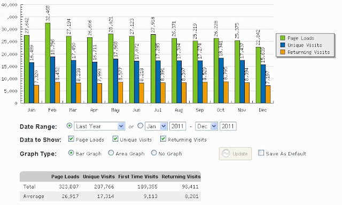
Task: Click the 32,468 February value label
Action: (x=48, y=13)
